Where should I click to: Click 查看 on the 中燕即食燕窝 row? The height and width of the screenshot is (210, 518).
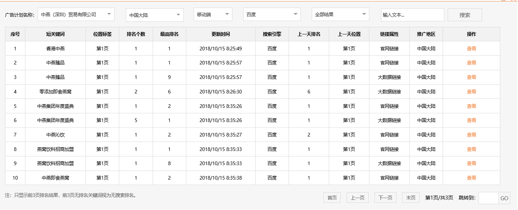(x=471, y=178)
